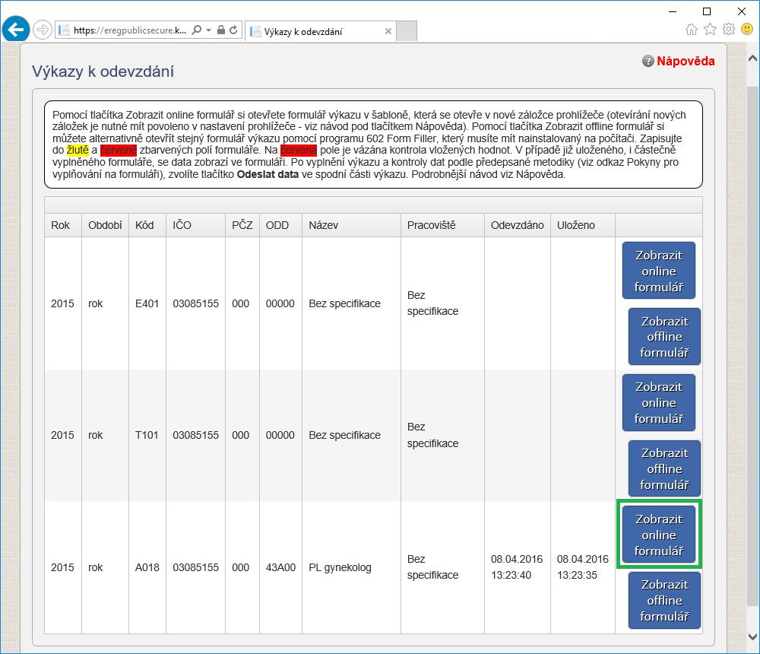Show online form for T101 row
The height and width of the screenshot is (654, 760).
[x=659, y=403]
